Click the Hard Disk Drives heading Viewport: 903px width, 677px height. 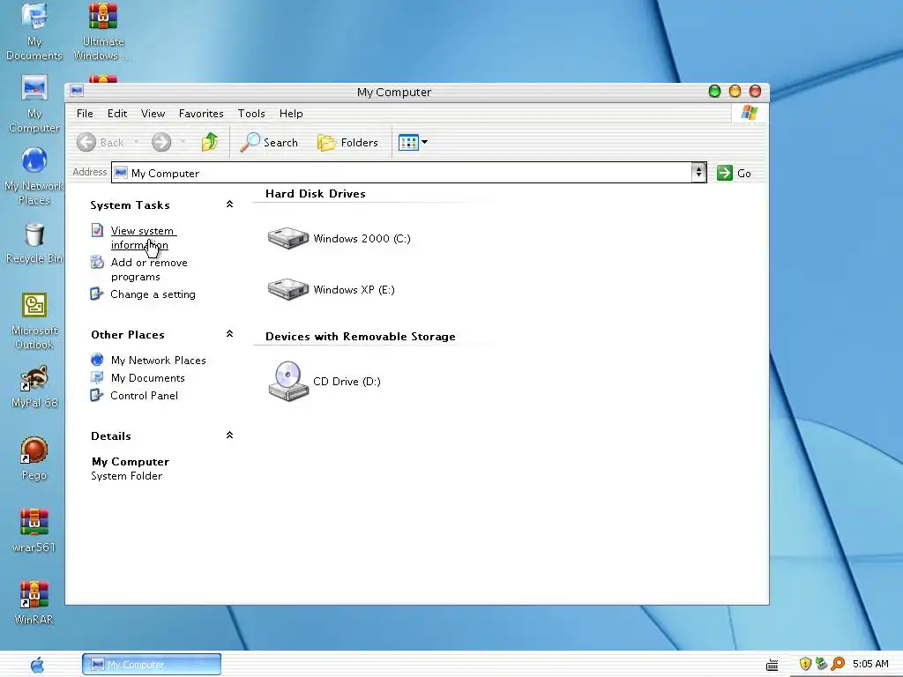pos(316,194)
